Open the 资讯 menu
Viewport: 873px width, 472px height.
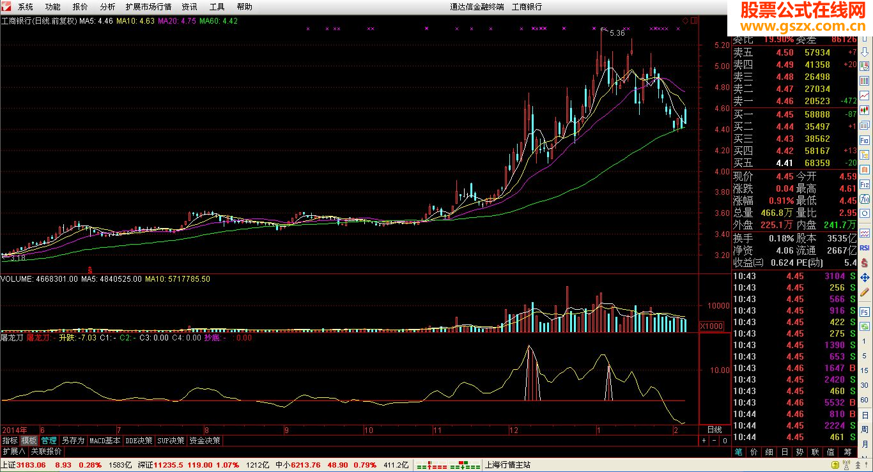click(x=189, y=7)
